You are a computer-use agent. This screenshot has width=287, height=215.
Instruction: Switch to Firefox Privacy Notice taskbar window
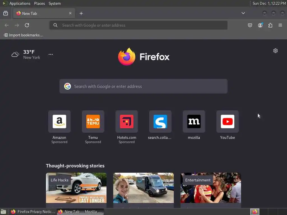[x=33, y=212]
